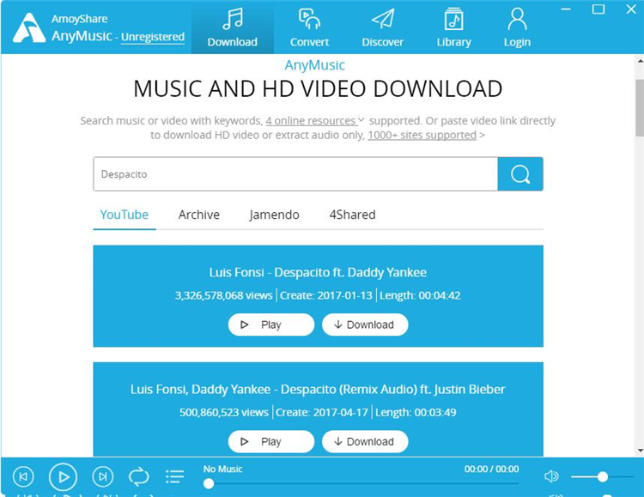
Task: Open 1000+ sites supported link
Action: point(422,135)
